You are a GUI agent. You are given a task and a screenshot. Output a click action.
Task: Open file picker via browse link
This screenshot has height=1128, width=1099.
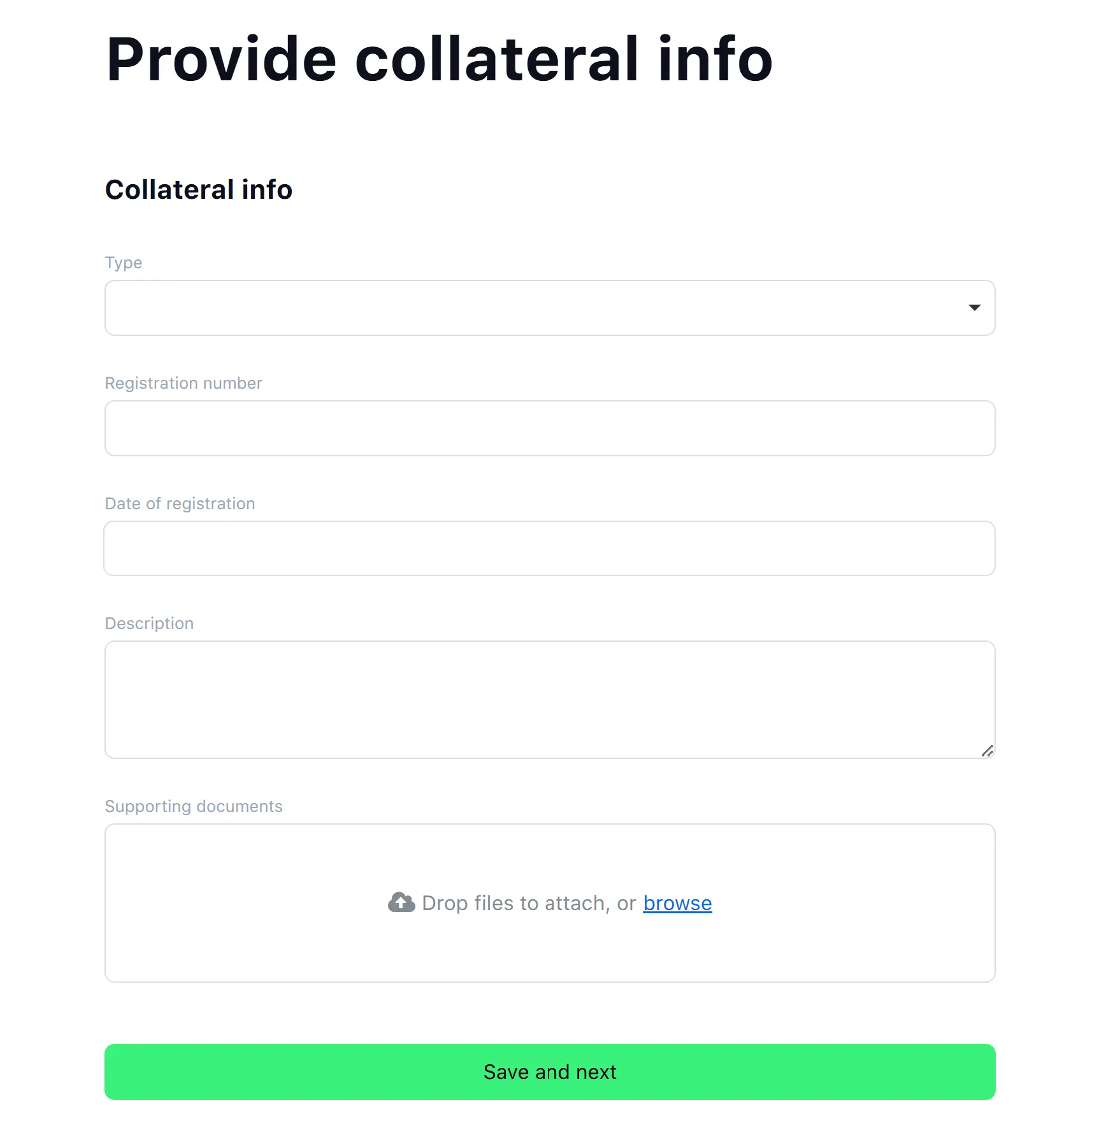coord(677,903)
